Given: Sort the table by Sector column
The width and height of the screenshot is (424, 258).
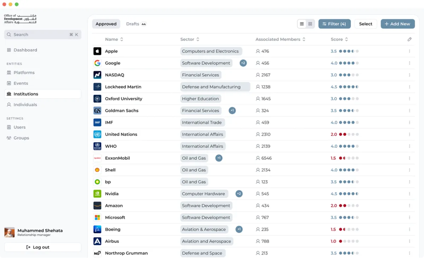Looking at the screenshot, I should point(190,39).
